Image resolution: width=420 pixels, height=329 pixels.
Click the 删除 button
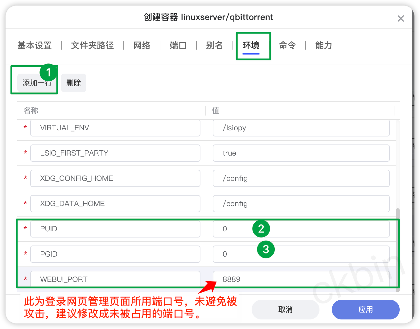pos(74,83)
